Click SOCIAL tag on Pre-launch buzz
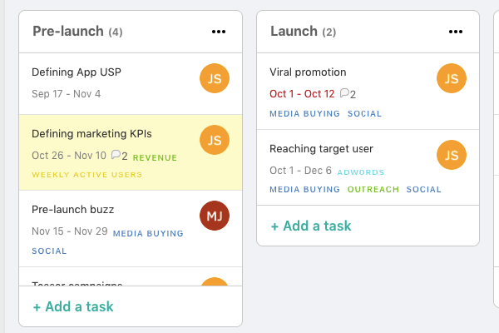This screenshot has height=333, width=499. [x=49, y=251]
